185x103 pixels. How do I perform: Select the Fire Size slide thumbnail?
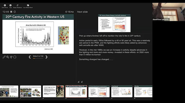click(143, 92)
